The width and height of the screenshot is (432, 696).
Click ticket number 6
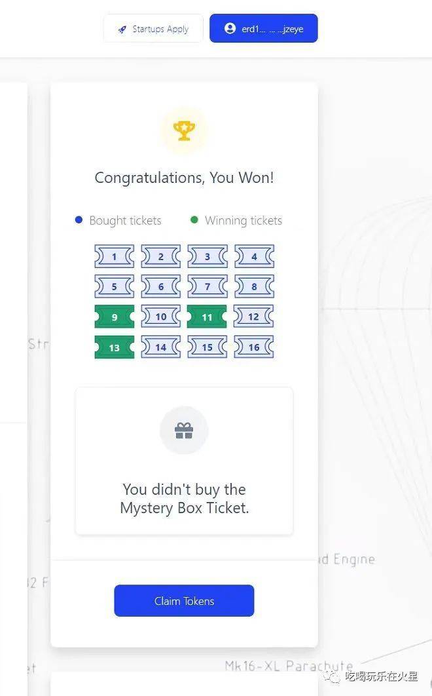tap(161, 286)
